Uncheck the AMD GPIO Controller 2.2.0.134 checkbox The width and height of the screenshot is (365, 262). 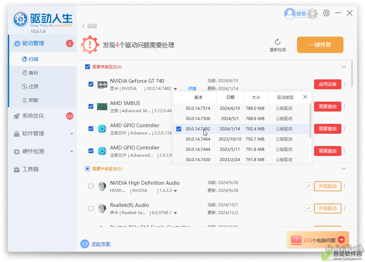(91, 129)
